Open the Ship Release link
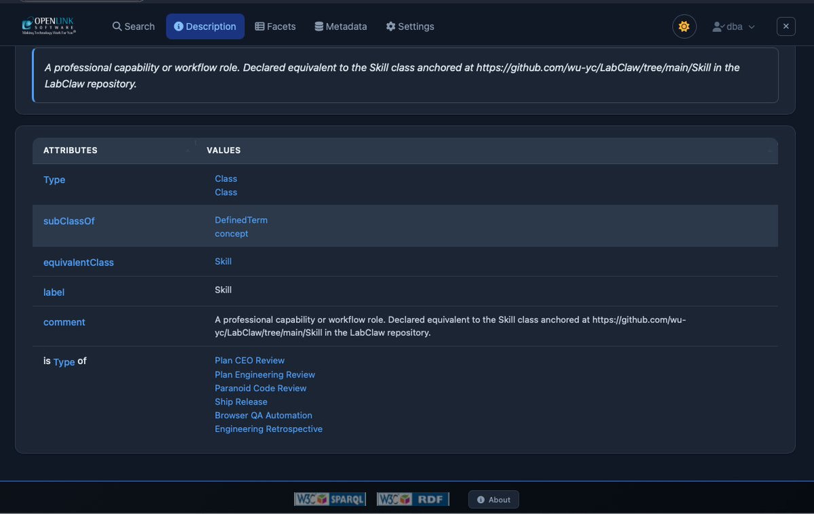The width and height of the screenshot is (814, 514). click(241, 402)
